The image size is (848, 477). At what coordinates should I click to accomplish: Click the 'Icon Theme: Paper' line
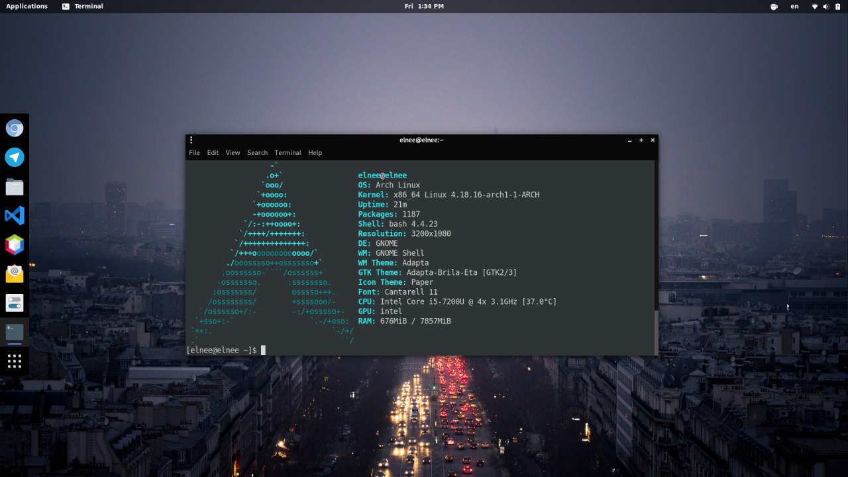coord(396,282)
